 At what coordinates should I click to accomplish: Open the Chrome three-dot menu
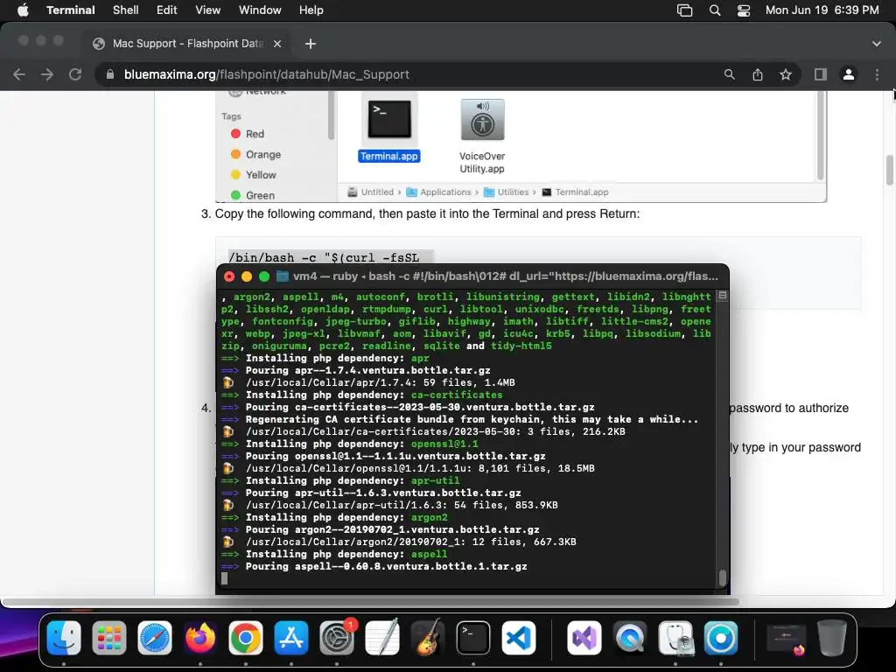(877, 74)
